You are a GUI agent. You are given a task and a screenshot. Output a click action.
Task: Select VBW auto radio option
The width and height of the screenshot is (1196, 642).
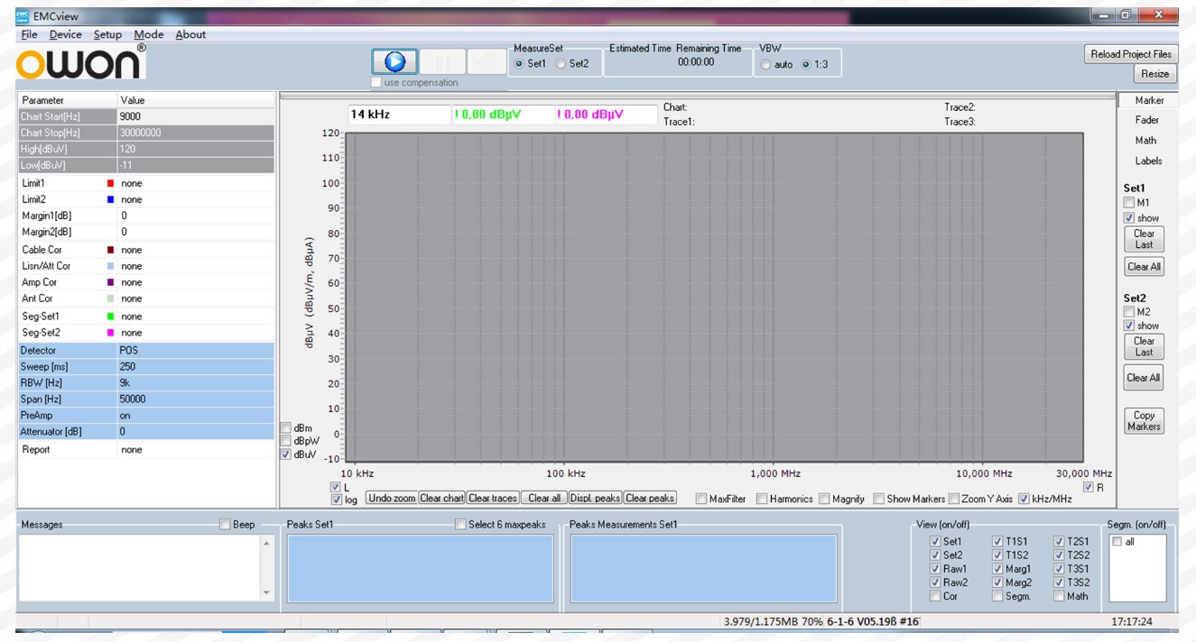click(x=766, y=65)
